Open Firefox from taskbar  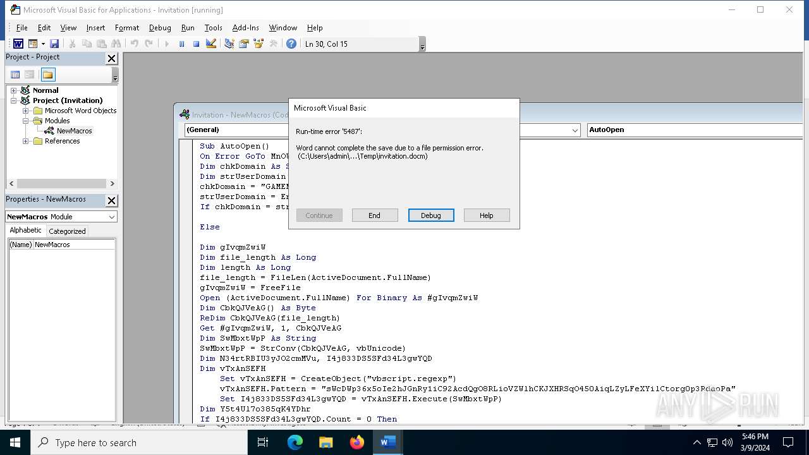357,442
